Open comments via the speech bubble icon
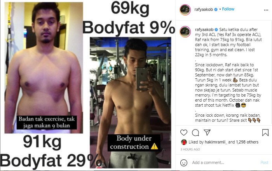The width and height of the screenshot is (272, 171). pyautogui.click(x=195, y=133)
